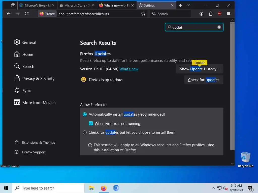Open Privacy & Security settings

coord(34,79)
